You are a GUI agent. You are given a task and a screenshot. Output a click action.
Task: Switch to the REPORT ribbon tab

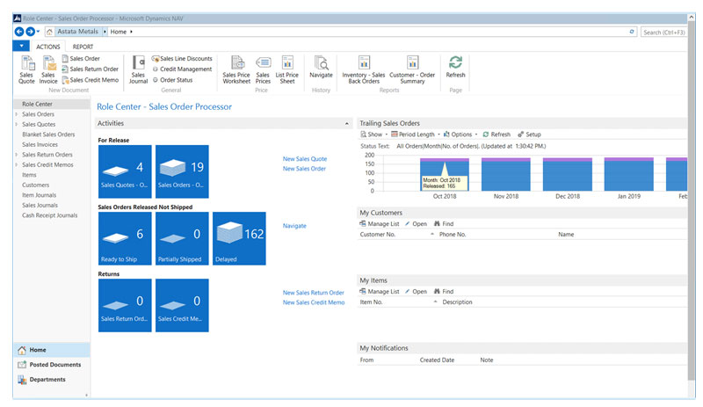tap(83, 47)
